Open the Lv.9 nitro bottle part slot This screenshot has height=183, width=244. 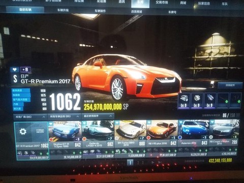click(x=209, y=101)
